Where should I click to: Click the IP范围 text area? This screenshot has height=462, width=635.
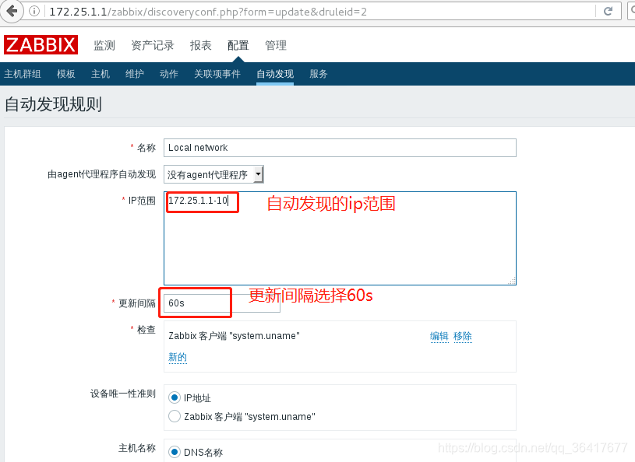pos(340,238)
